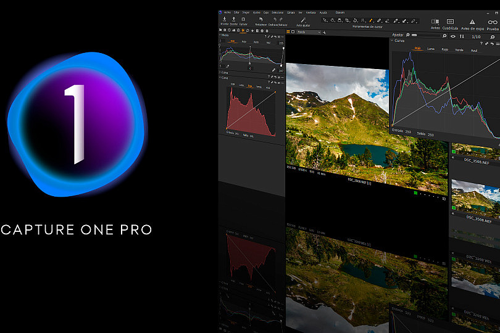Open sort arrows in browser toolbar
This screenshot has width=500, height=333.
(462, 36)
